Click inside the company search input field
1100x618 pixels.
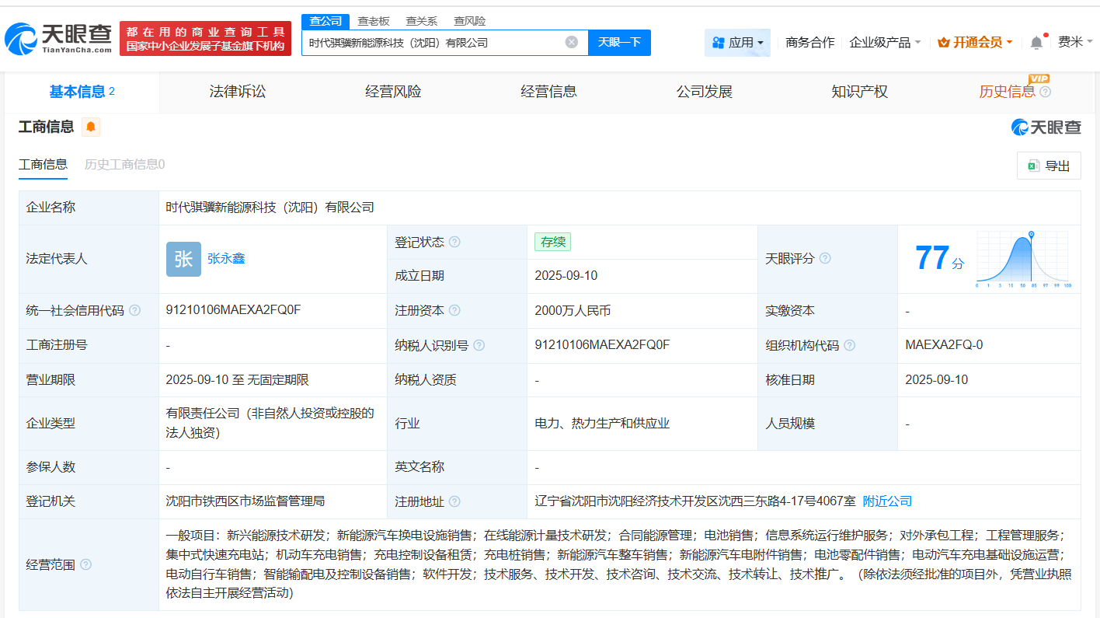click(x=435, y=43)
